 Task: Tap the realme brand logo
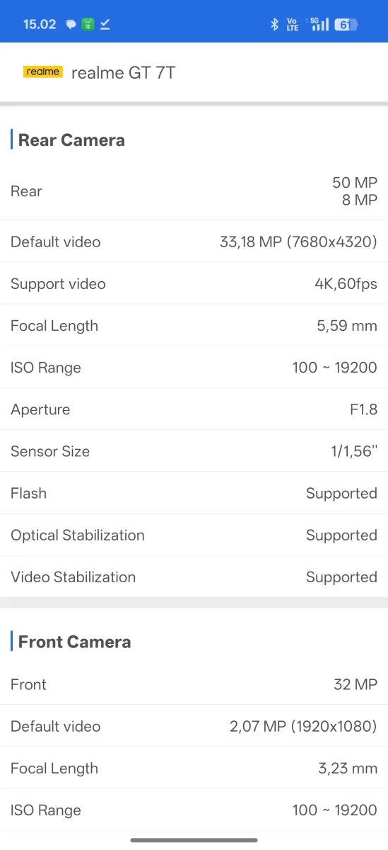pyautogui.click(x=42, y=72)
